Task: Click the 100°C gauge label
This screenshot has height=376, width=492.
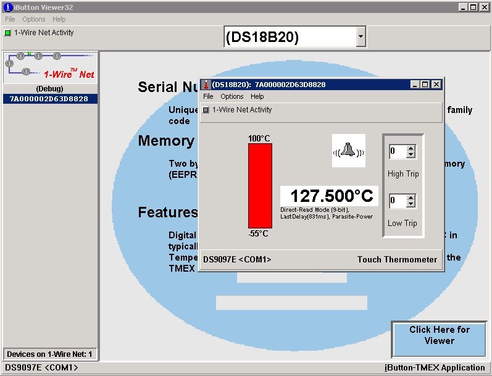Action: 259,138
